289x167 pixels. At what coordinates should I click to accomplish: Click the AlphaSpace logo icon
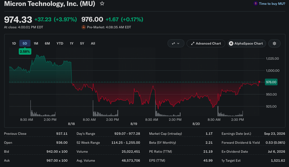click(231, 43)
